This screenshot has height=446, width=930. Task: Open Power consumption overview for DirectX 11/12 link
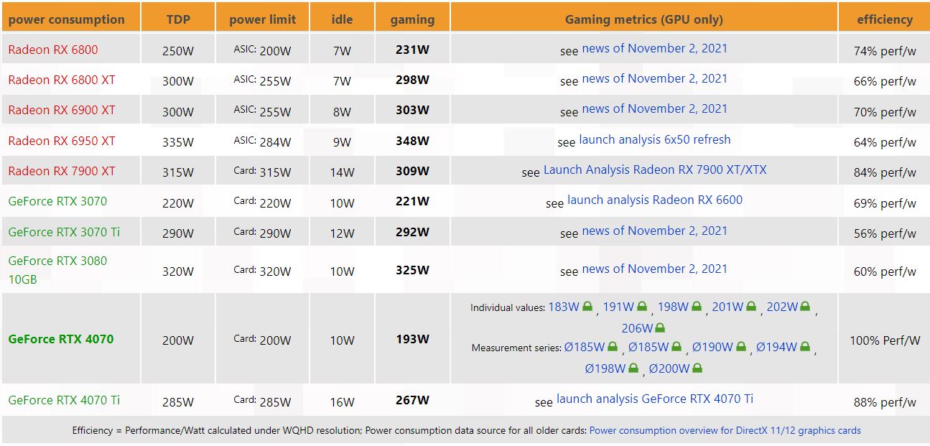725,431
